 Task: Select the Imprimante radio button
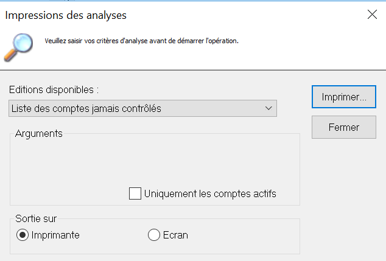[23, 235]
